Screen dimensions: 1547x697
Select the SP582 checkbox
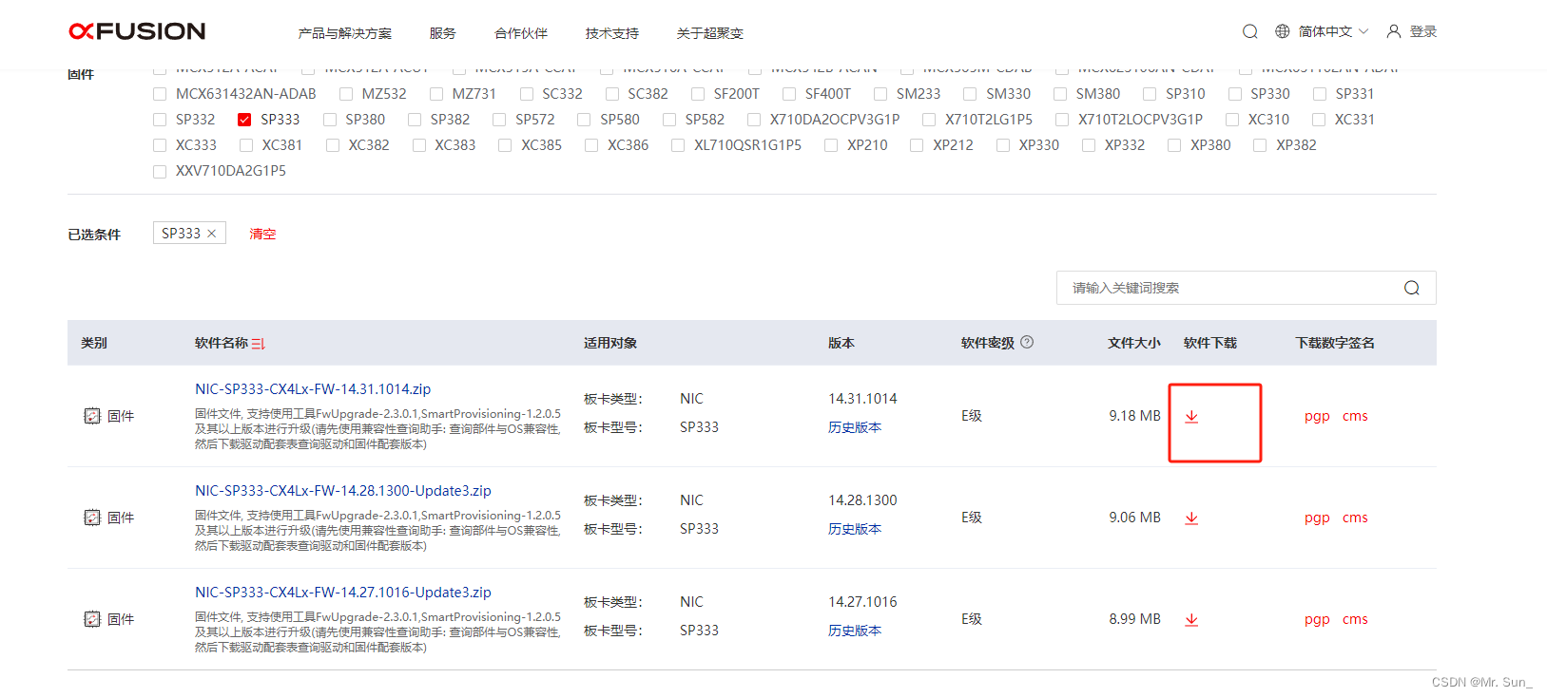(669, 120)
